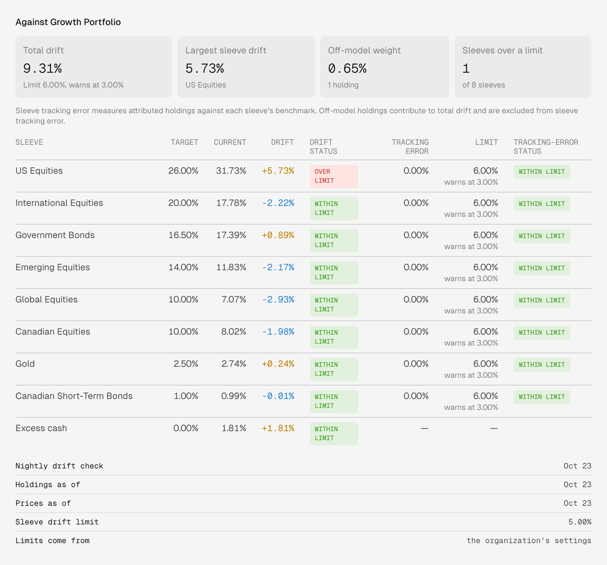This screenshot has height=565, width=607.
Task: Click the +1.81% drift for Excess cash
Action: click(x=278, y=428)
